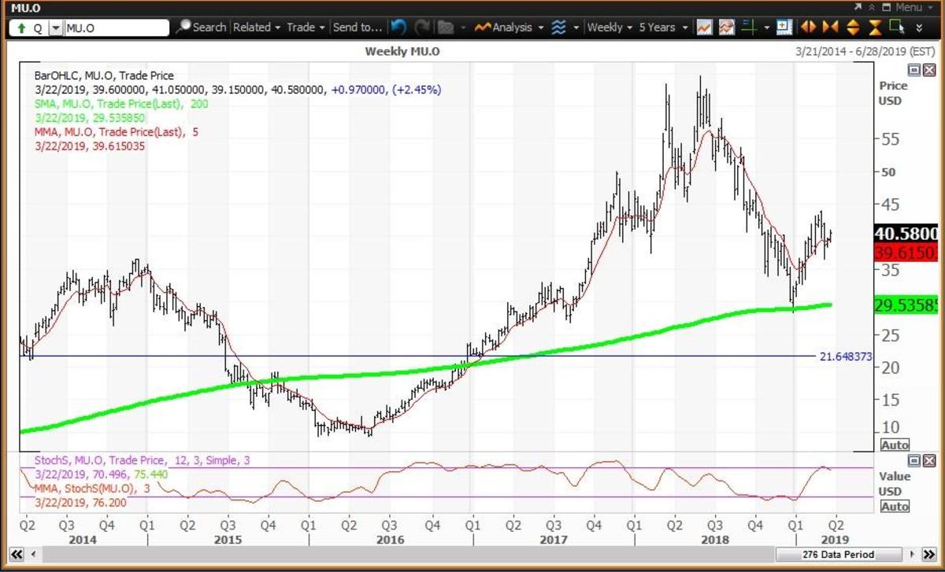Open the Weekly interval dropdown
The width and height of the screenshot is (945, 572).
(610, 28)
